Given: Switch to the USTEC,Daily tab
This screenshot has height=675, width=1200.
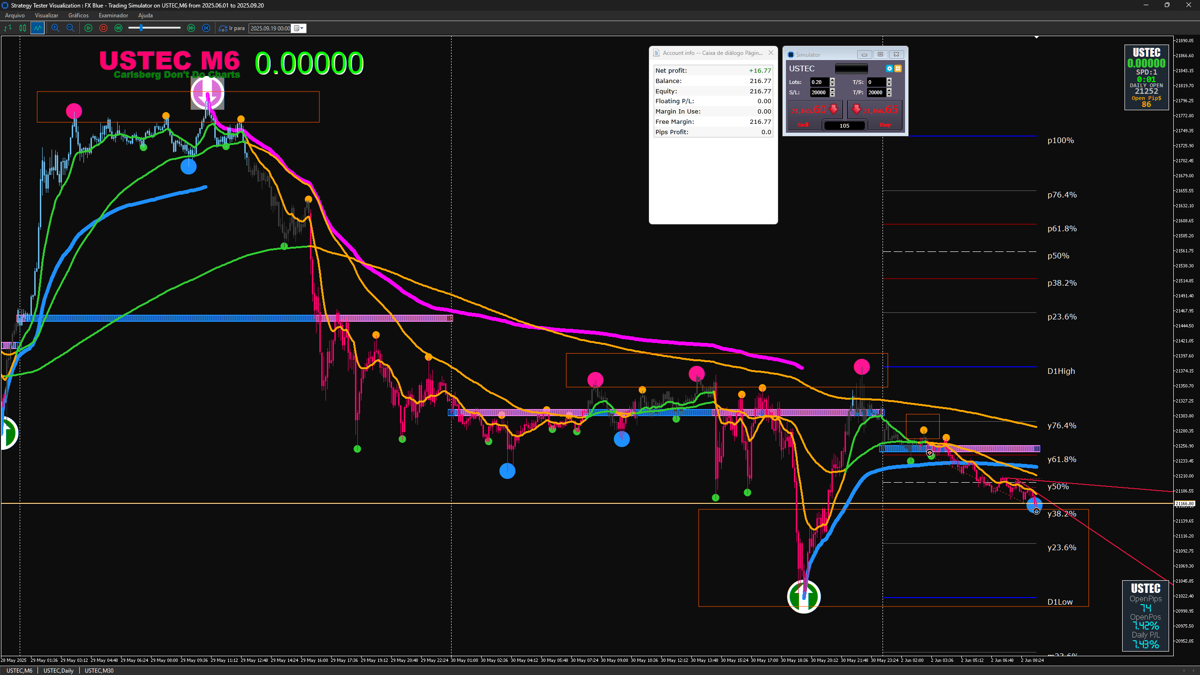Looking at the screenshot, I should point(59,670).
